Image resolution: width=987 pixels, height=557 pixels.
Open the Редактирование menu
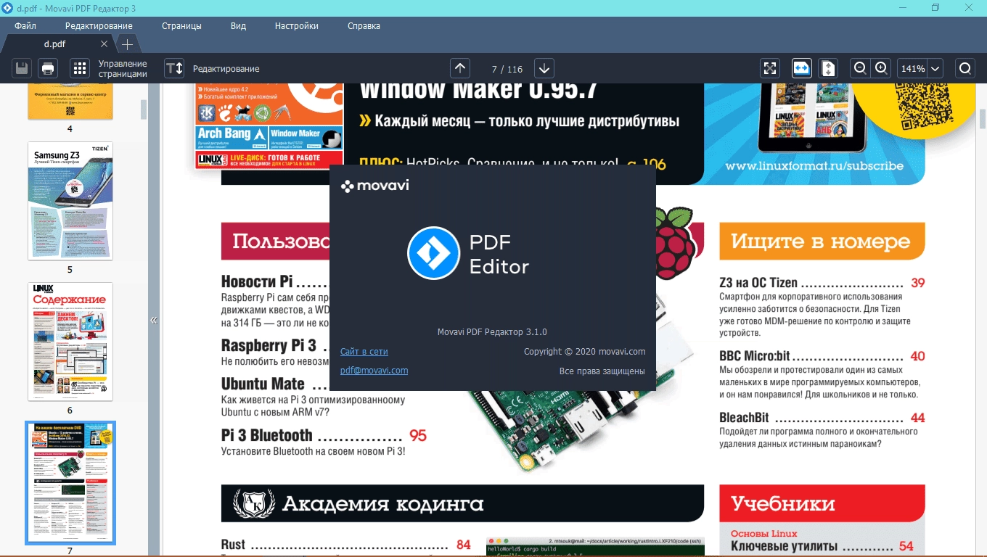point(99,26)
